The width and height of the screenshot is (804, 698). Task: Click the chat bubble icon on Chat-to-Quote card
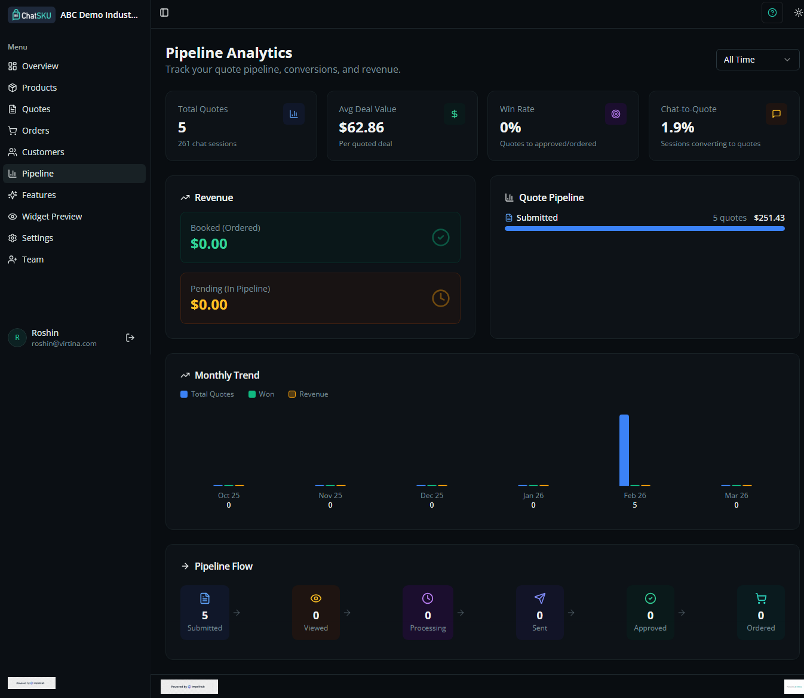(777, 114)
